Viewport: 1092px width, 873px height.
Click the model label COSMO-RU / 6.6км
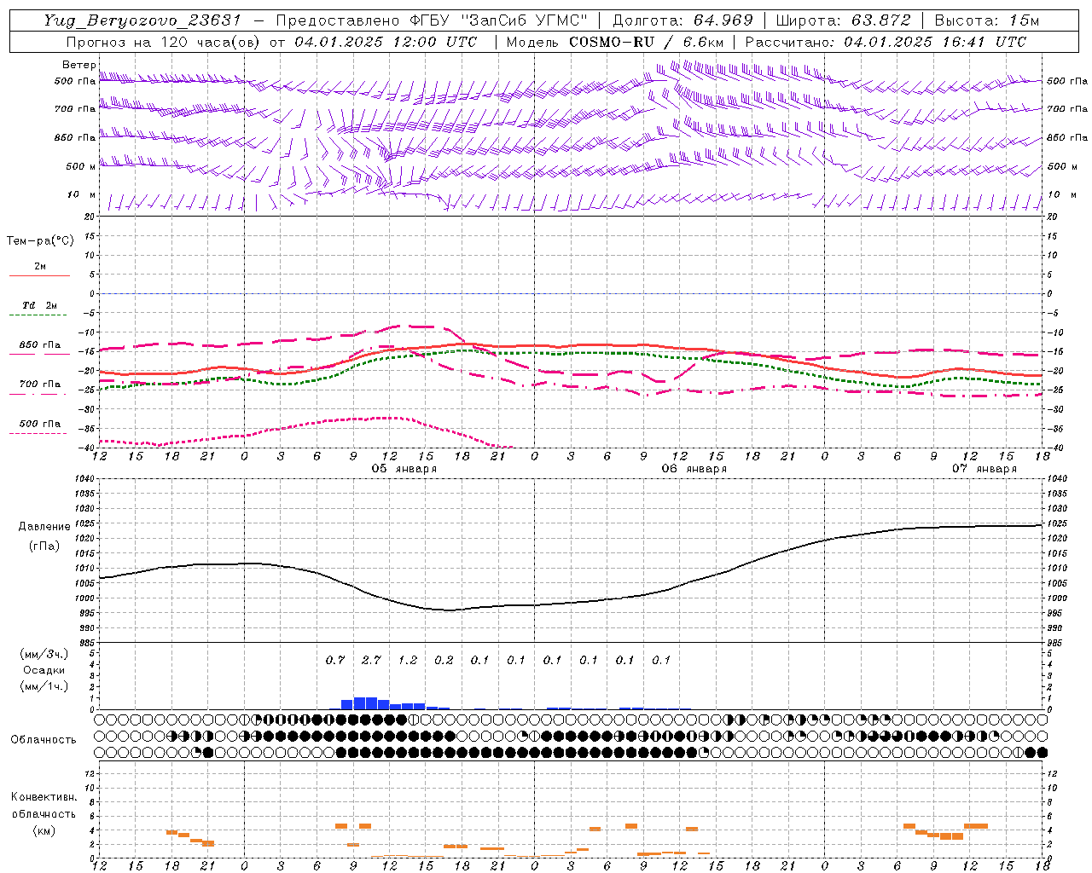[x=647, y=42]
